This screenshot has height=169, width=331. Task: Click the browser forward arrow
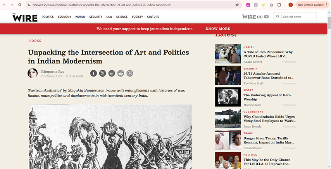tap(12, 5)
